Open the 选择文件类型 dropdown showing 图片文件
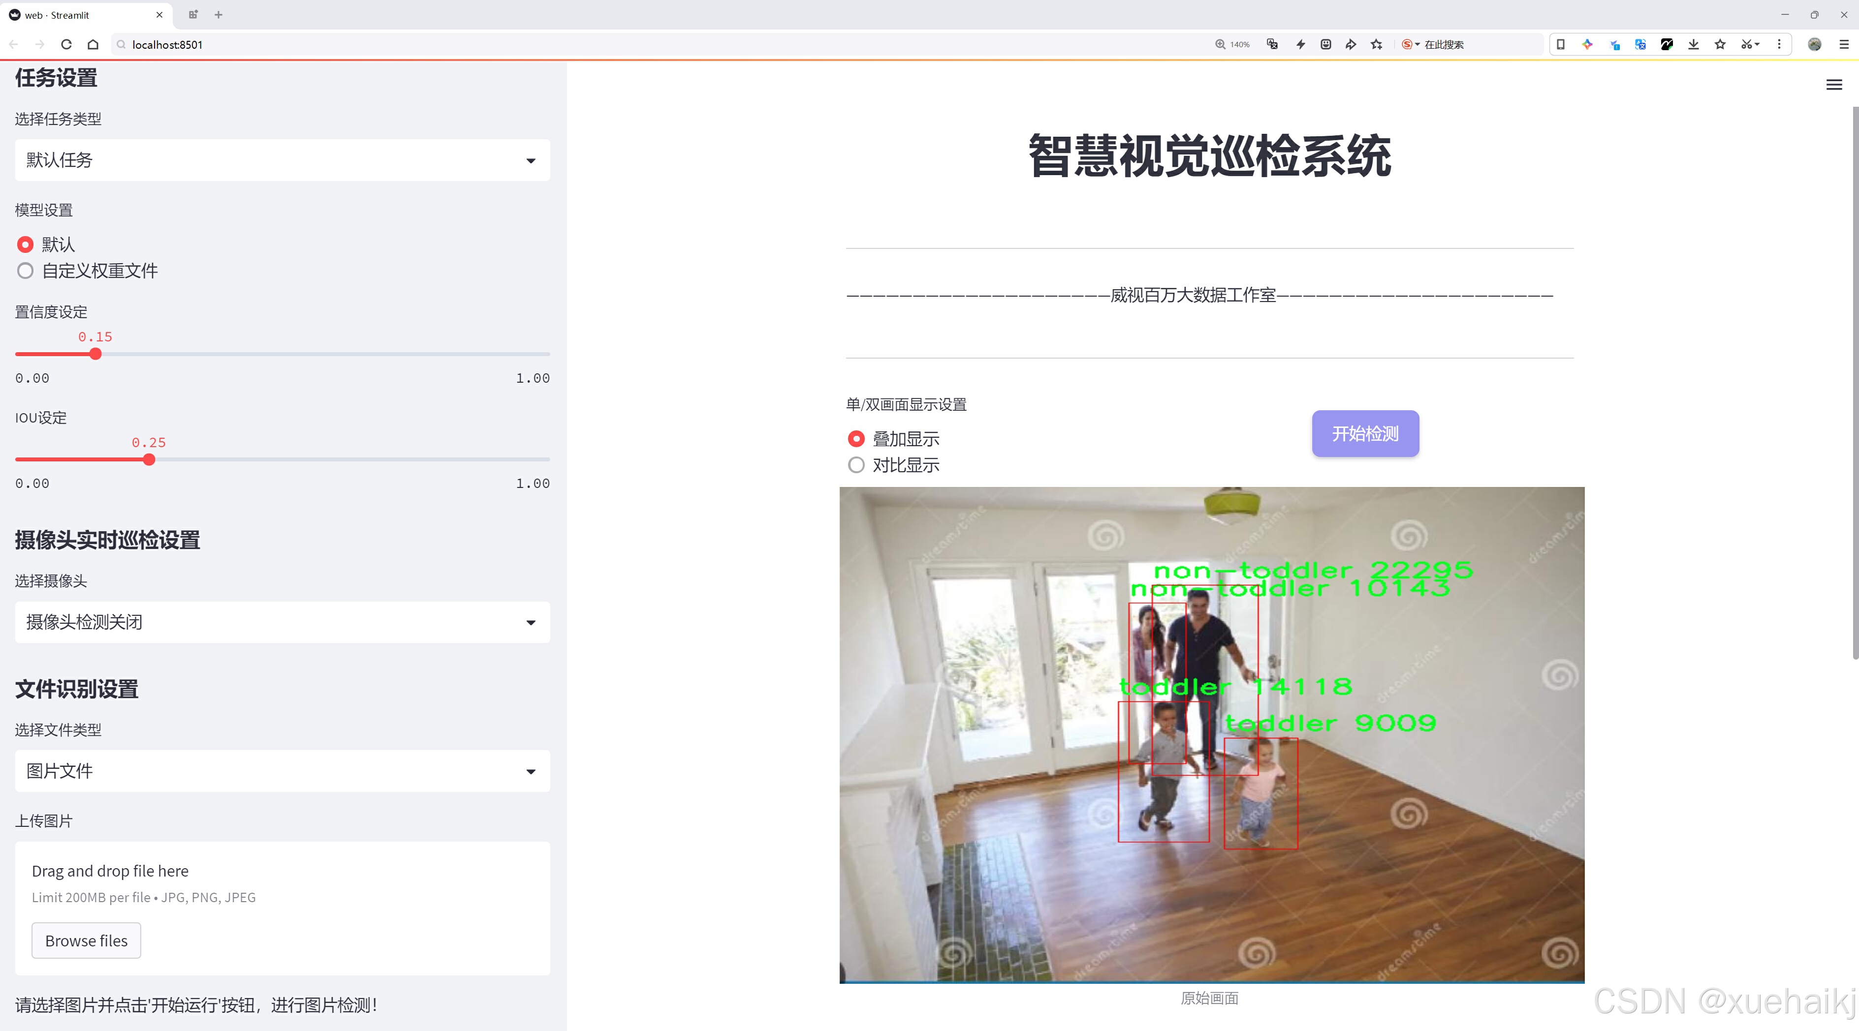This screenshot has height=1031, width=1859. coord(282,771)
